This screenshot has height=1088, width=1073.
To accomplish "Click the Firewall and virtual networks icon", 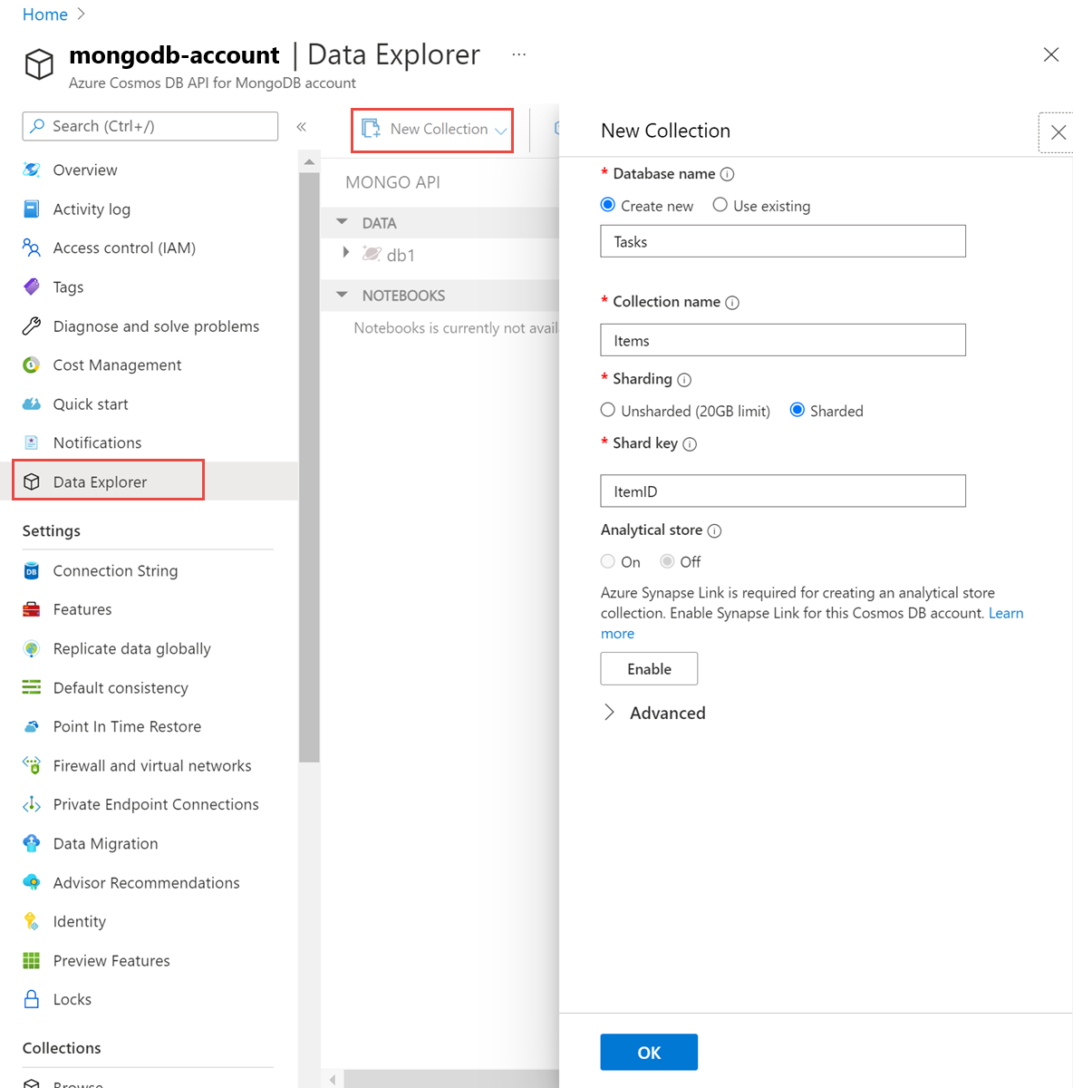I will 32,765.
